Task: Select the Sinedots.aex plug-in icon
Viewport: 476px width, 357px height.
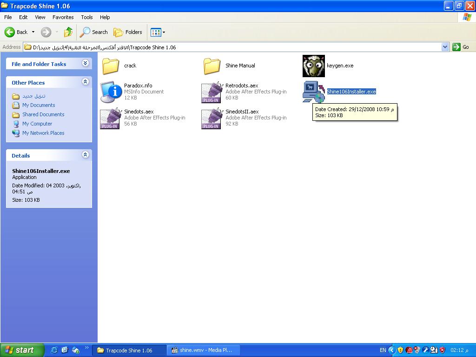Action: click(x=111, y=118)
